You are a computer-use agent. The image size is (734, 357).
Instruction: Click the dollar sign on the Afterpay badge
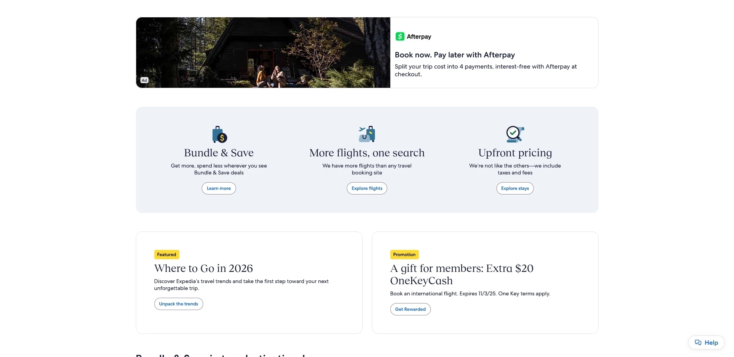[400, 36]
